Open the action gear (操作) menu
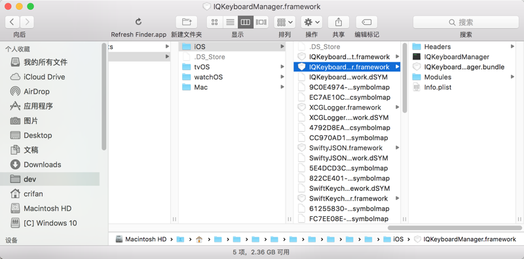Image resolution: width=524 pixels, height=259 pixels. tap(312, 22)
